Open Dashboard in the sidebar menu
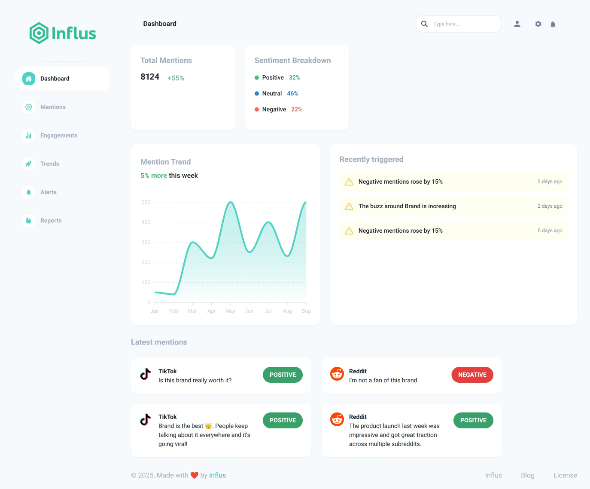The height and width of the screenshot is (489, 590). [63, 79]
